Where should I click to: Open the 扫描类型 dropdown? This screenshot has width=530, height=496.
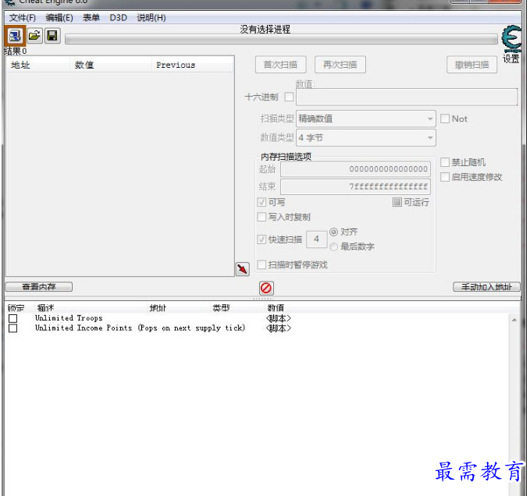click(x=366, y=119)
